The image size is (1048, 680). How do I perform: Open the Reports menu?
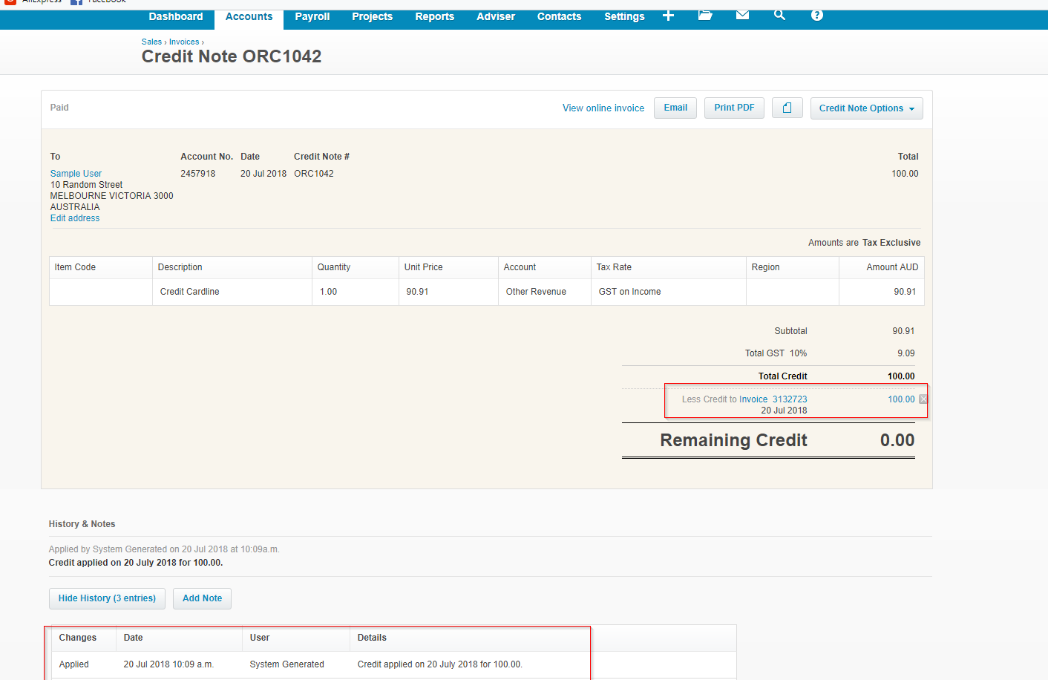(x=434, y=17)
